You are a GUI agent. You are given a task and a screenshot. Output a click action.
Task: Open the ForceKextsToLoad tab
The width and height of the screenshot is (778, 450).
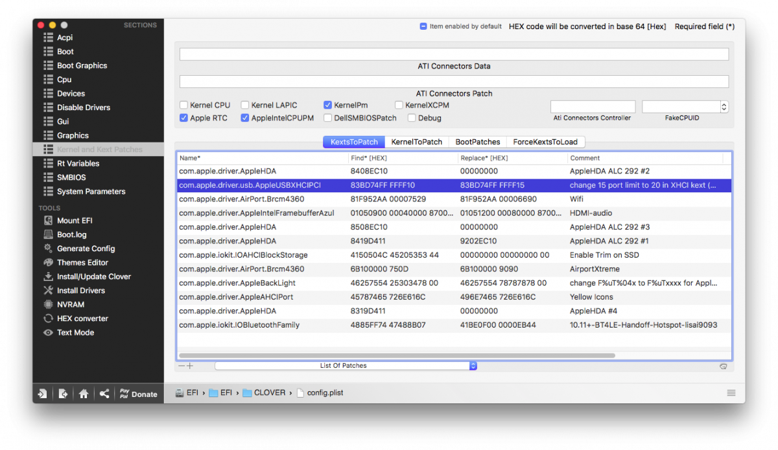[x=546, y=142]
